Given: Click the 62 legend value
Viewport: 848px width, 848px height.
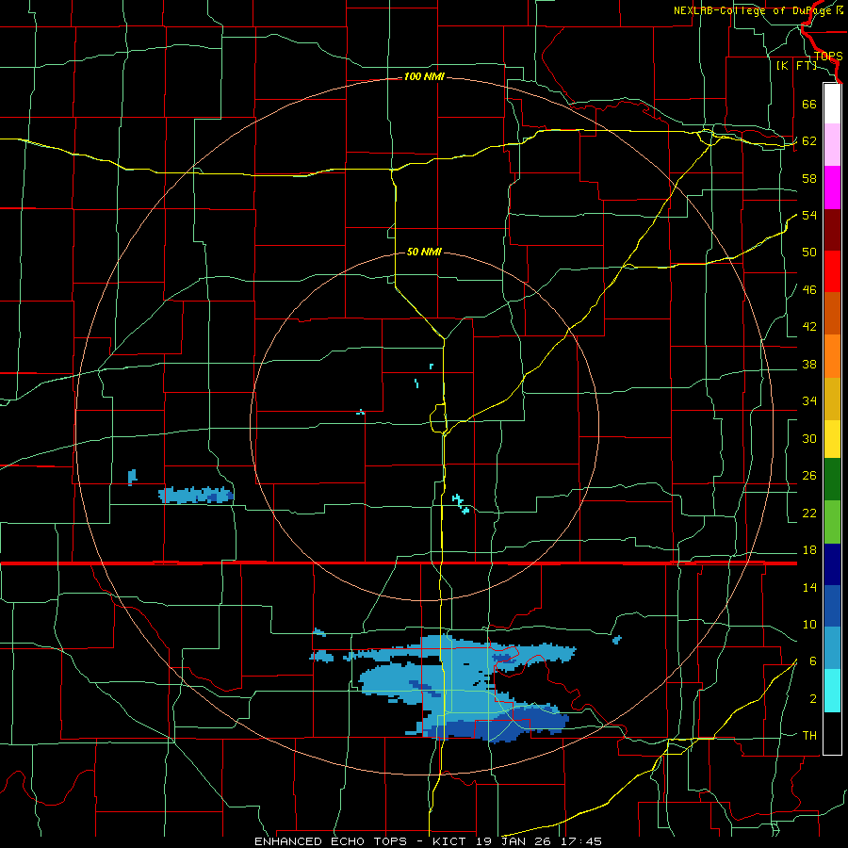Looking at the screenshot, I should (x=809, y=141).
